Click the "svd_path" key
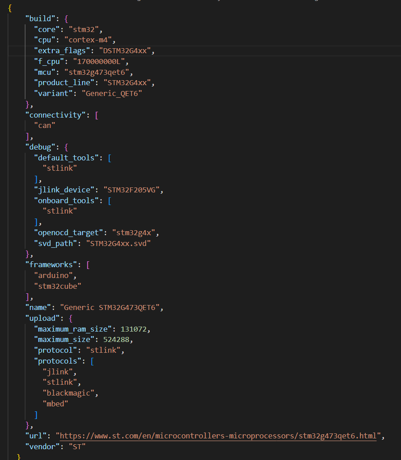This screenshot has height=460, width=401. pos(55,243)
